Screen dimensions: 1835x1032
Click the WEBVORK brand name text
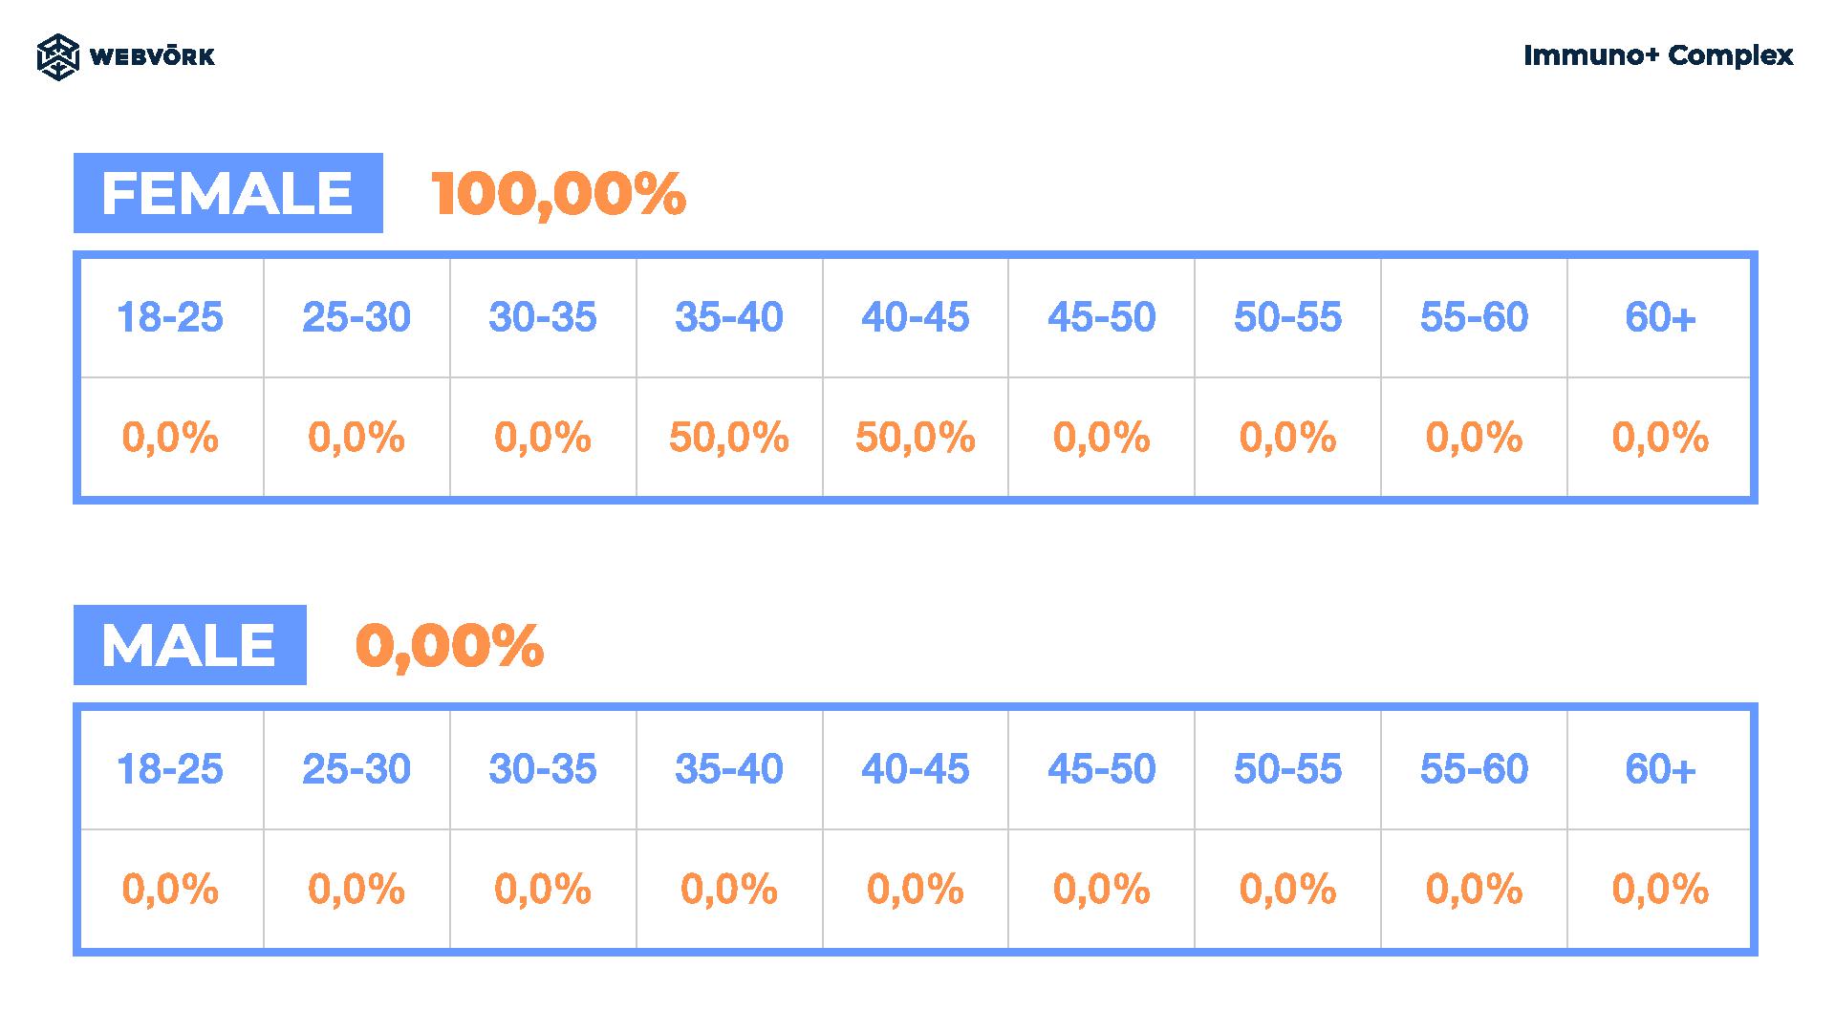[152, 57]
